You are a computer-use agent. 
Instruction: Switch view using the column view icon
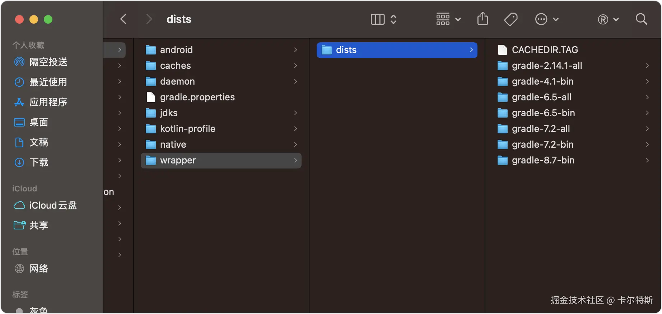click(x=378, y=19)
